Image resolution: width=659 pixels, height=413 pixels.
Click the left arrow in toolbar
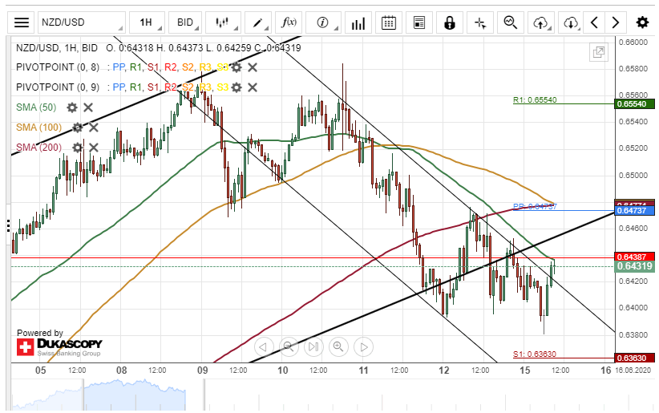point(594,22)
